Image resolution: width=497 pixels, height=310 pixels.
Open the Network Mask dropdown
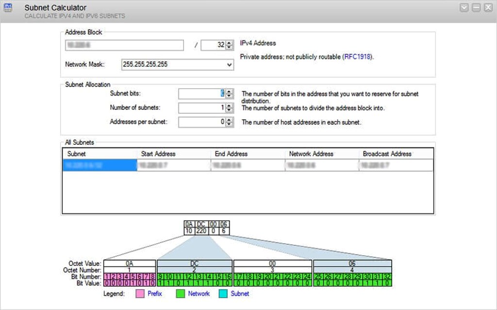click(x=177, y=65)
